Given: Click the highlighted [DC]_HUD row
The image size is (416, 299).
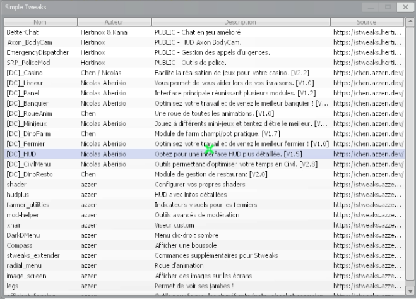Looking at the screenshot, I should pos(22,154).
